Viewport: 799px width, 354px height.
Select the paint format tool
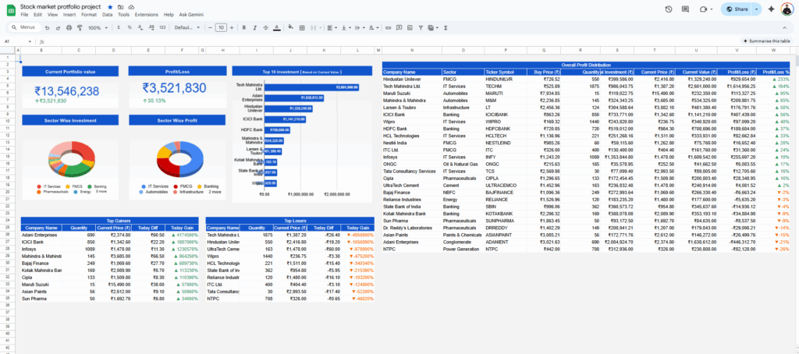coord(79,27)
